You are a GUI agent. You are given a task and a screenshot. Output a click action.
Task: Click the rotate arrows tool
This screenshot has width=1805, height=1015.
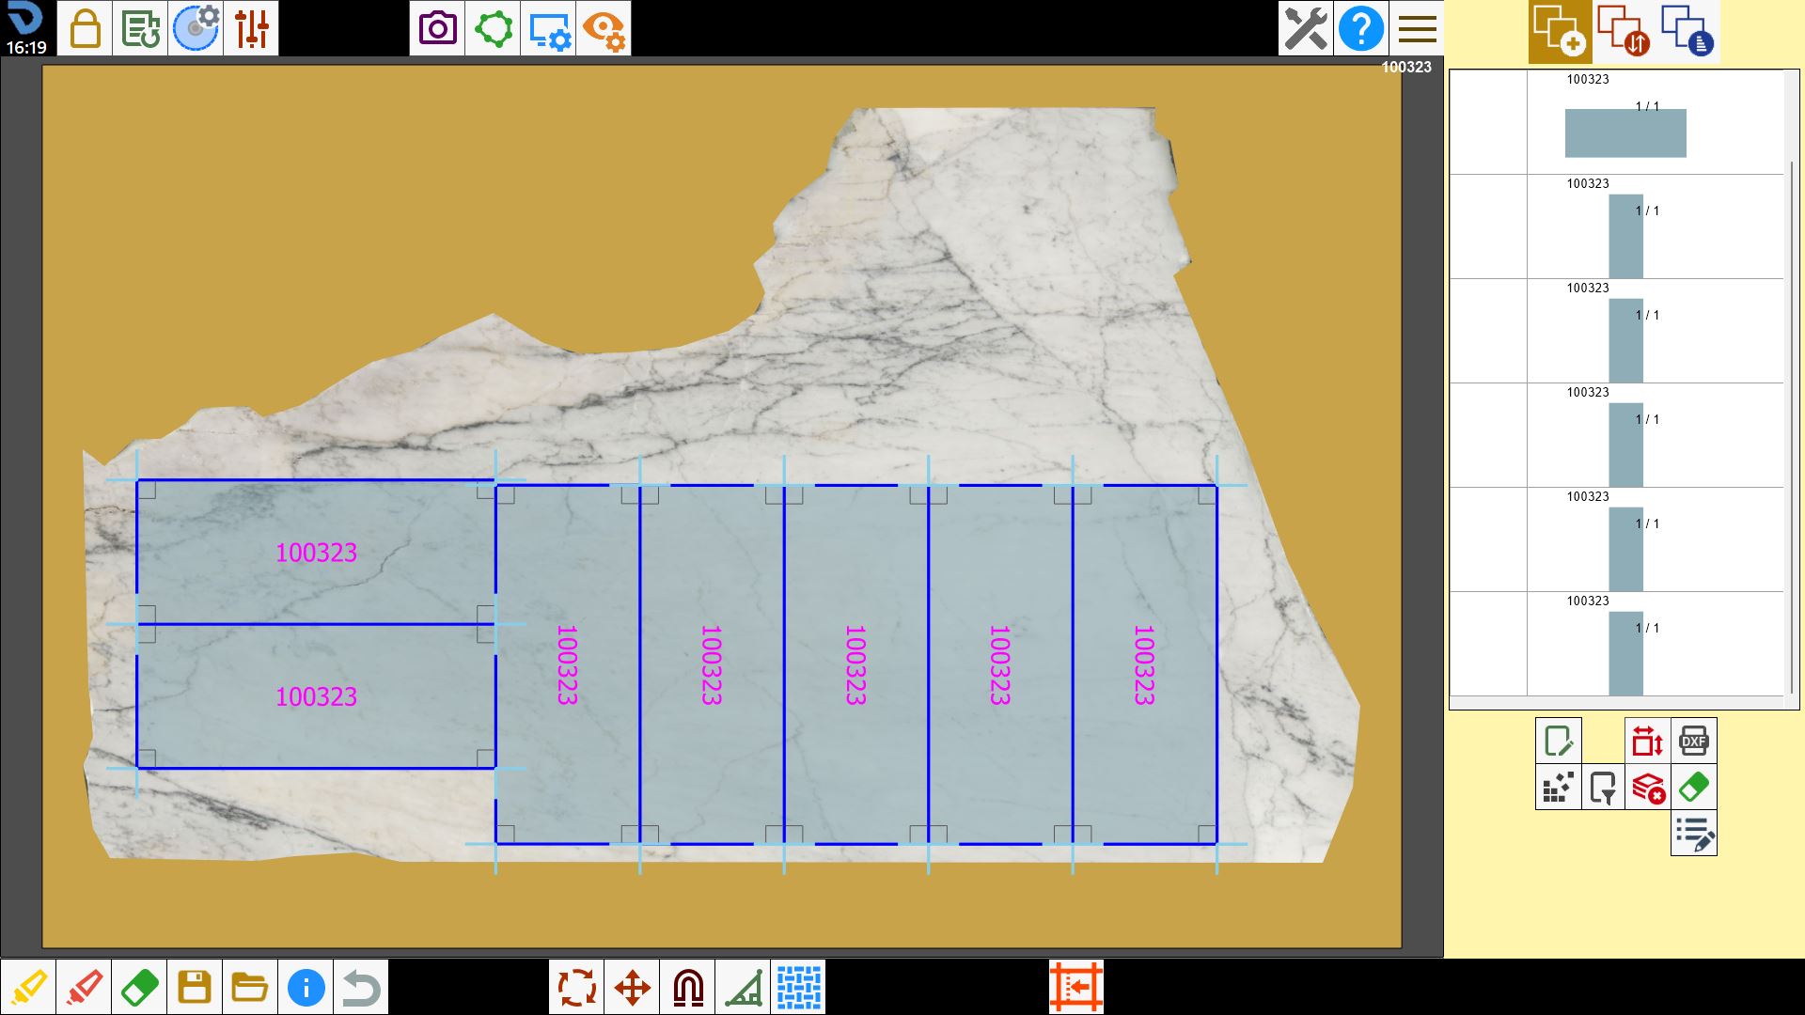click(576, 987)
